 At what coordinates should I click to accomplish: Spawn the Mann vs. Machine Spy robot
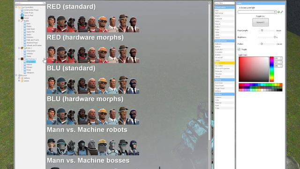(x=134, y=147)
